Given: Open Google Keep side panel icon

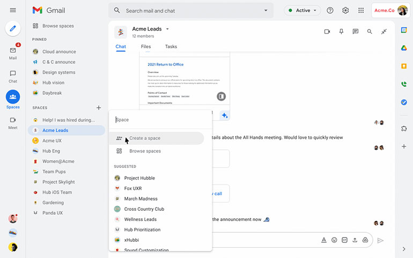Looking at the screenshot, I should click(x=404, y=66).
